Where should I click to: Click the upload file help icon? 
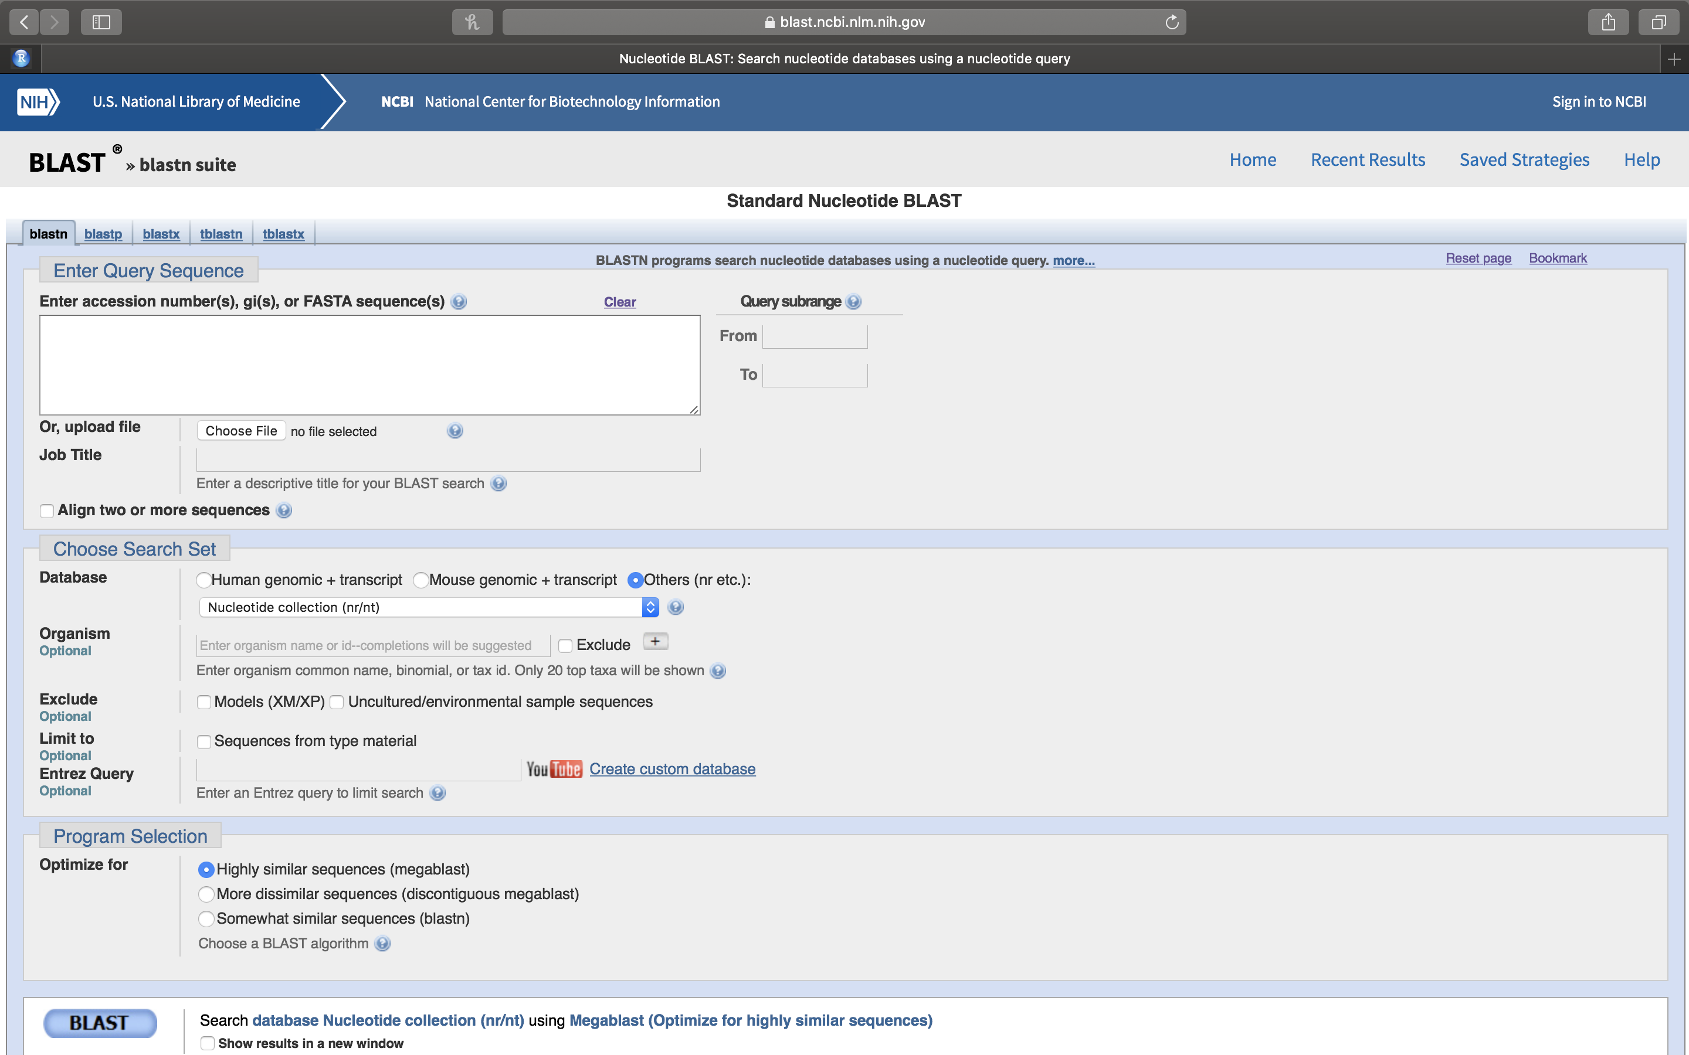coord(456,430)
